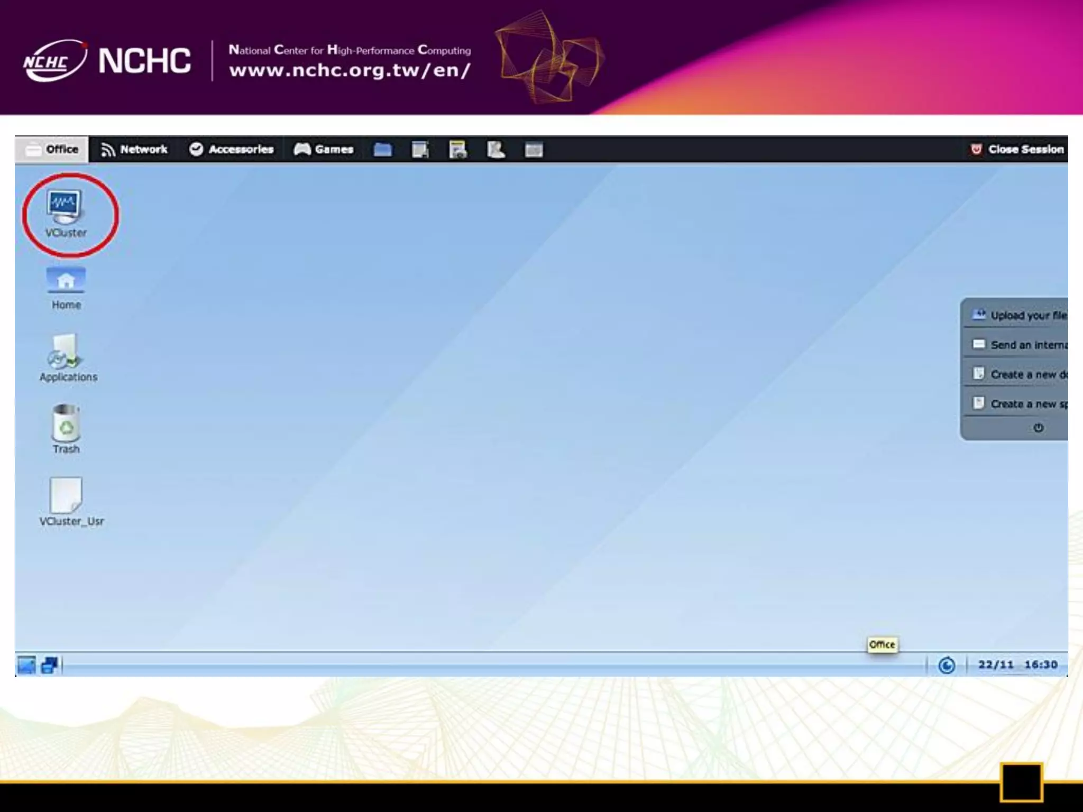Screen dimensions: 1083x812
Task: Click the power icon in side panel
Action: click(x=1038, y=428)
